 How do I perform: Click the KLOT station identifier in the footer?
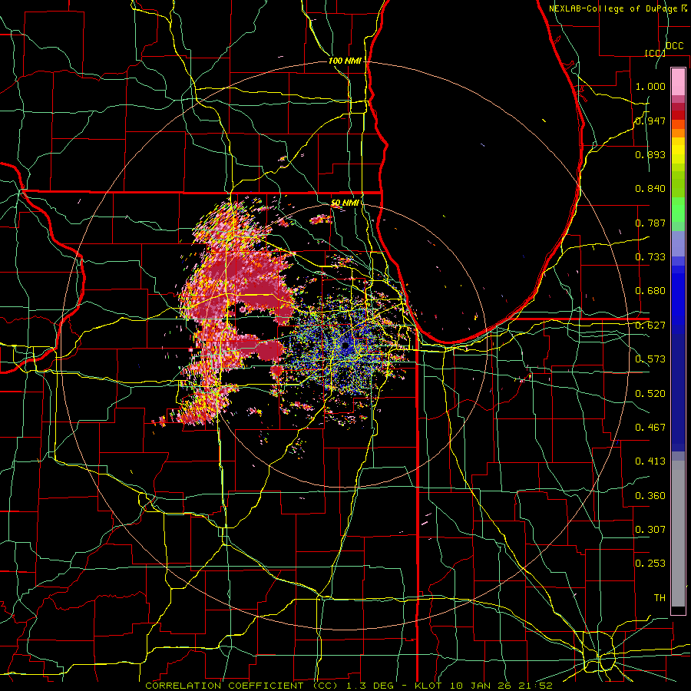(x=428, y=686)
